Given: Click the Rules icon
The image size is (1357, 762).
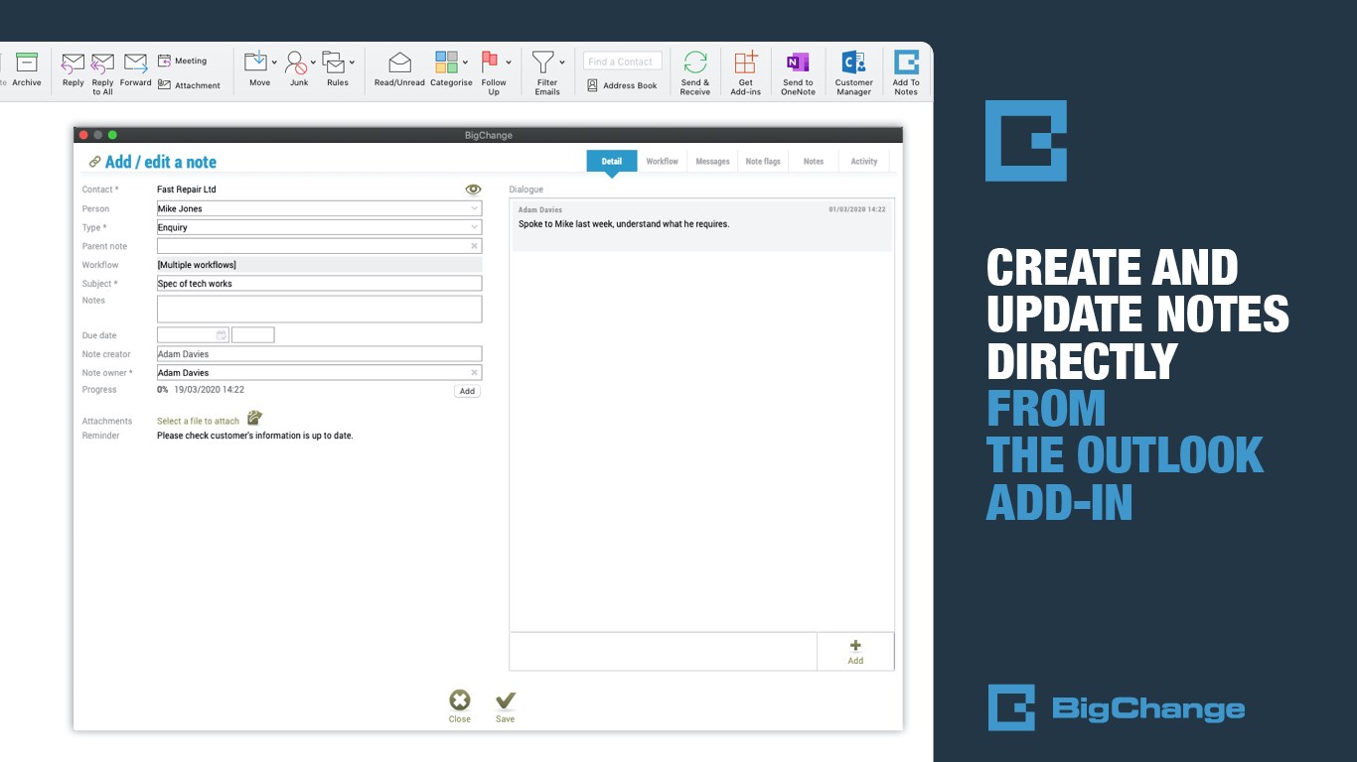Looking at the screenshot, I should [x=333, y=63].
